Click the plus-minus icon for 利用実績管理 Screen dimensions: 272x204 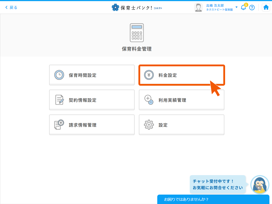tap(149, 100)
